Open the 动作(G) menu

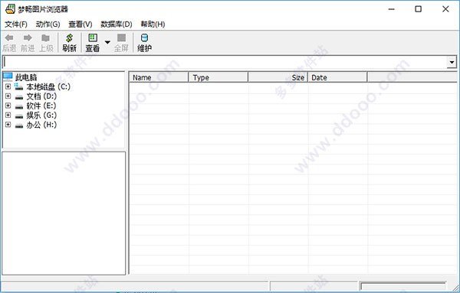[48, 24]
